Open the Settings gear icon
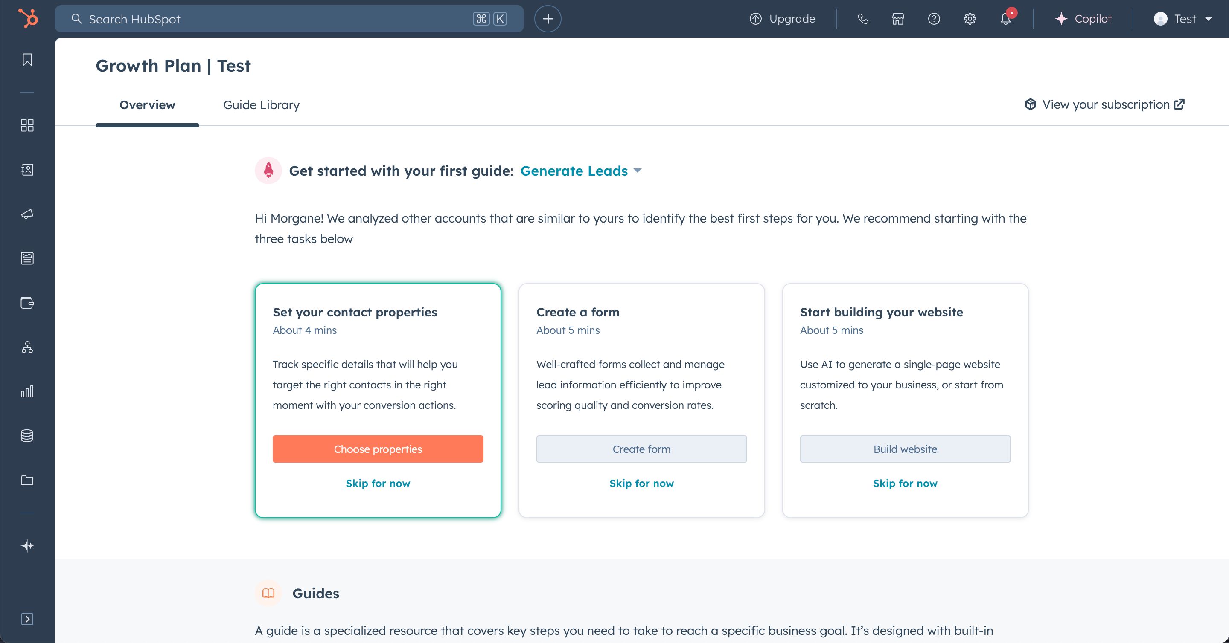Screen dimensions: 1229x643 point(970,19)
